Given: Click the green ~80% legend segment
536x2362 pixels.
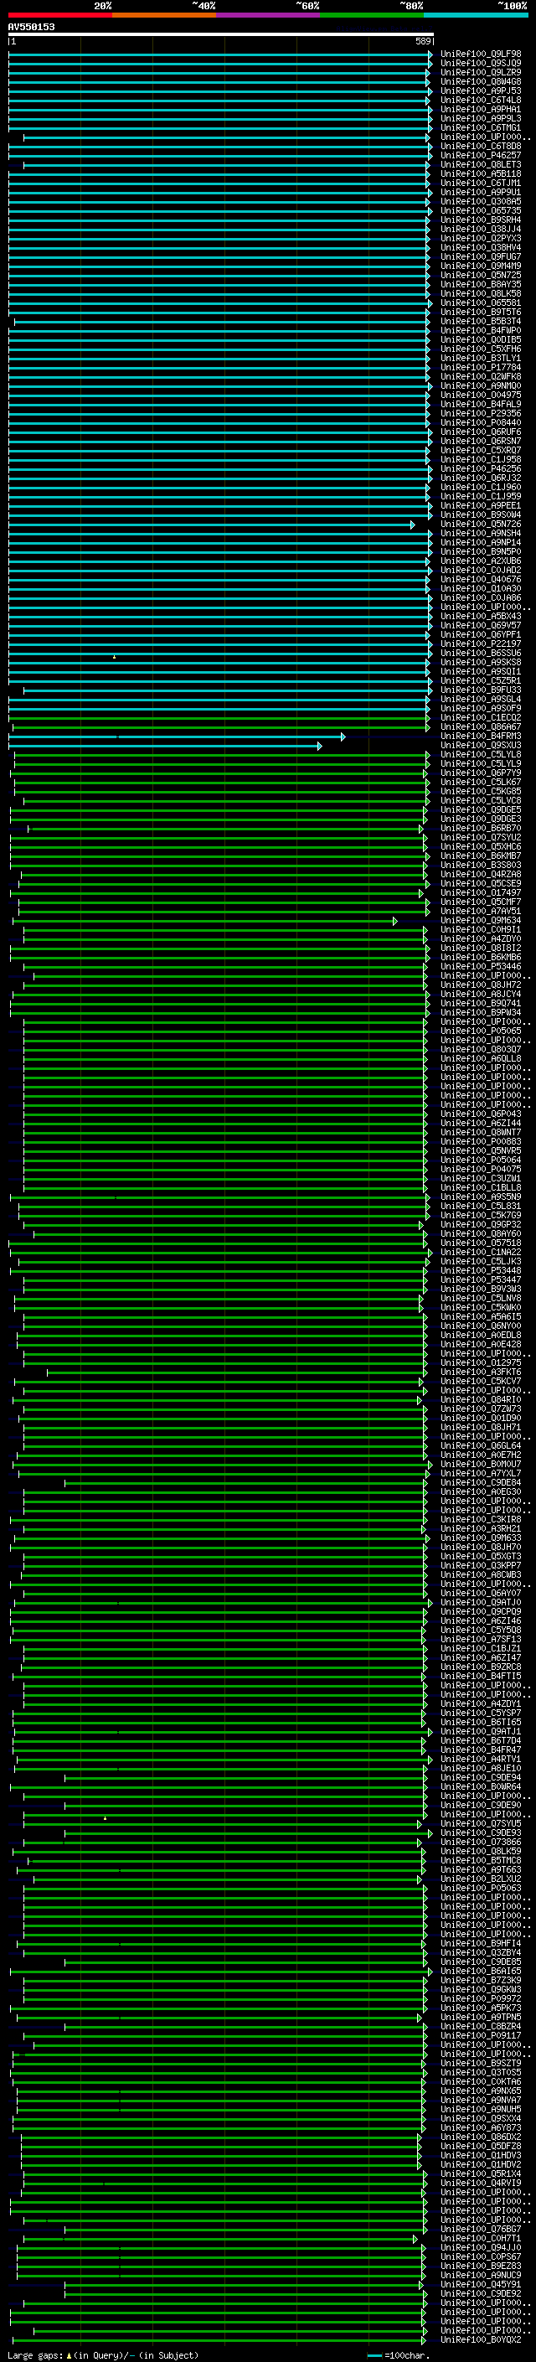Looking at the screenshot, I should coord(372,15).
